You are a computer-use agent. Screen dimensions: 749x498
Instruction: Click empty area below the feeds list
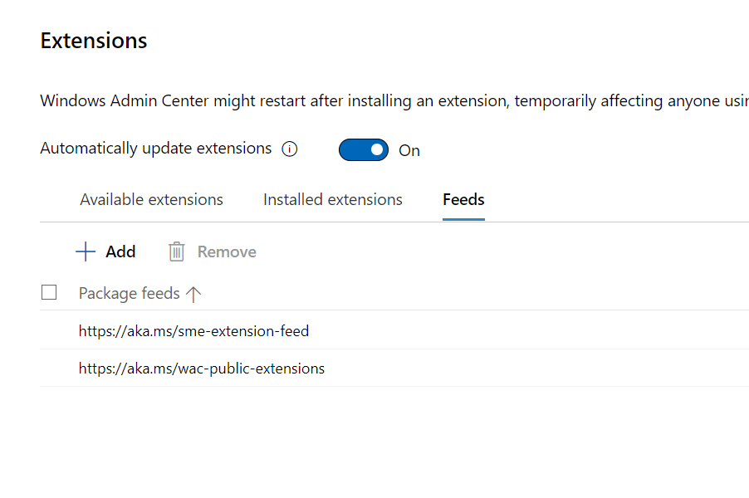pos(394,442)
